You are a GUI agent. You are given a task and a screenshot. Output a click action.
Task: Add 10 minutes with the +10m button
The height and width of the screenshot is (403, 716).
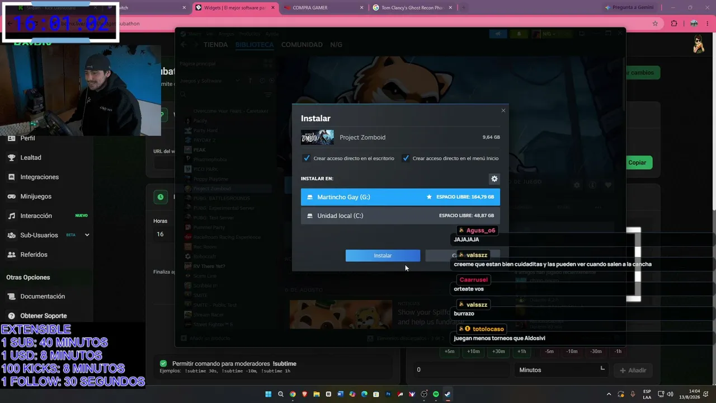[x=473, y=352]
